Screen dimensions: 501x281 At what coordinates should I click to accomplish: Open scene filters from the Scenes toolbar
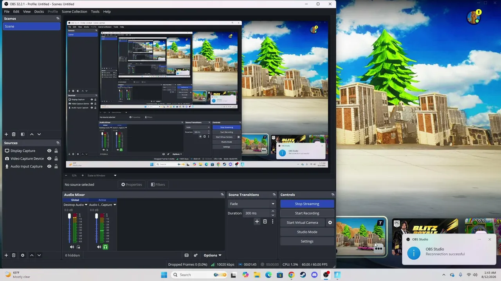pyautogui.click(x=23, y=134)
